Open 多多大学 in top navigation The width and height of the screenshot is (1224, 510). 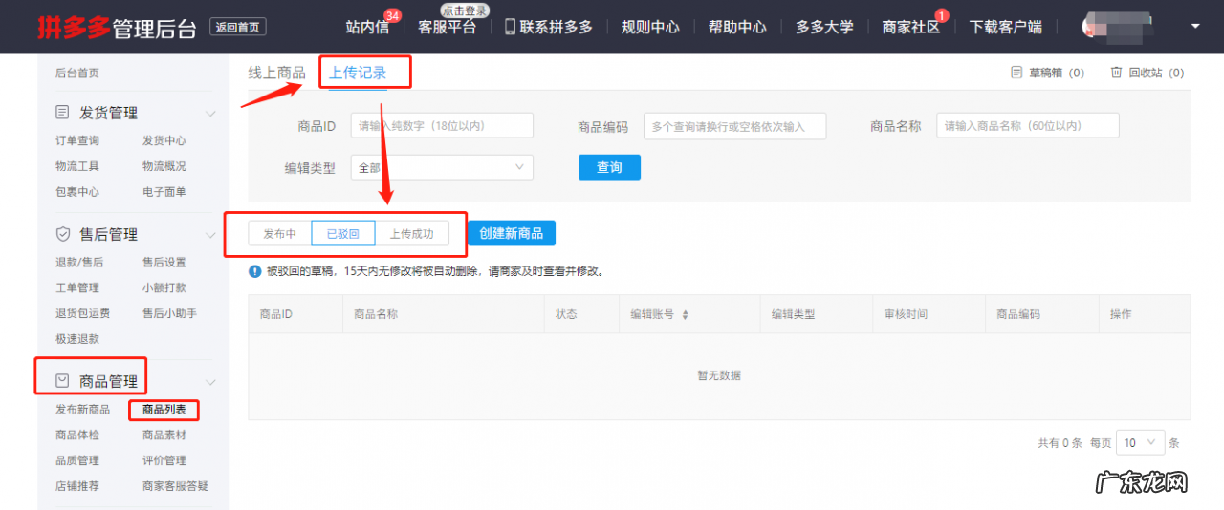click(x=824, y=27)
